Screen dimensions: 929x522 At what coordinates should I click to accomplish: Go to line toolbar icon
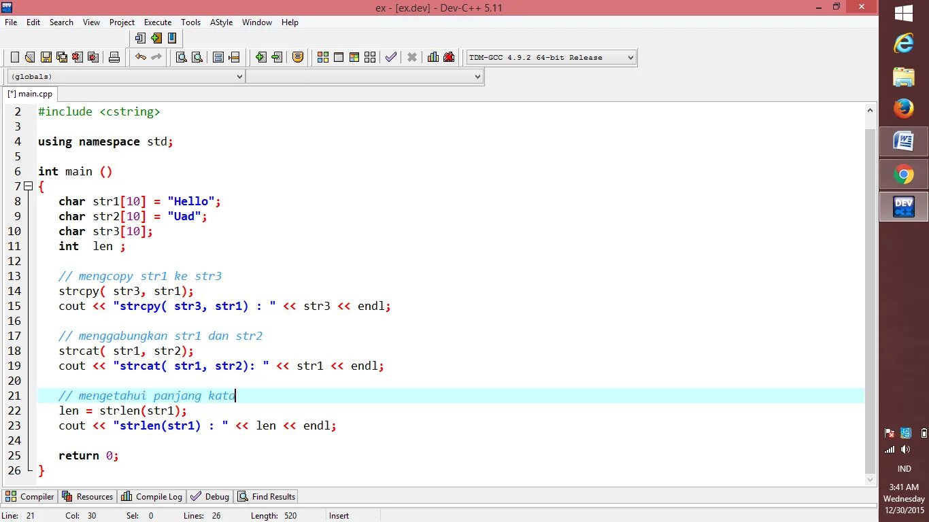pyautogui.click(x=234, y=57)
